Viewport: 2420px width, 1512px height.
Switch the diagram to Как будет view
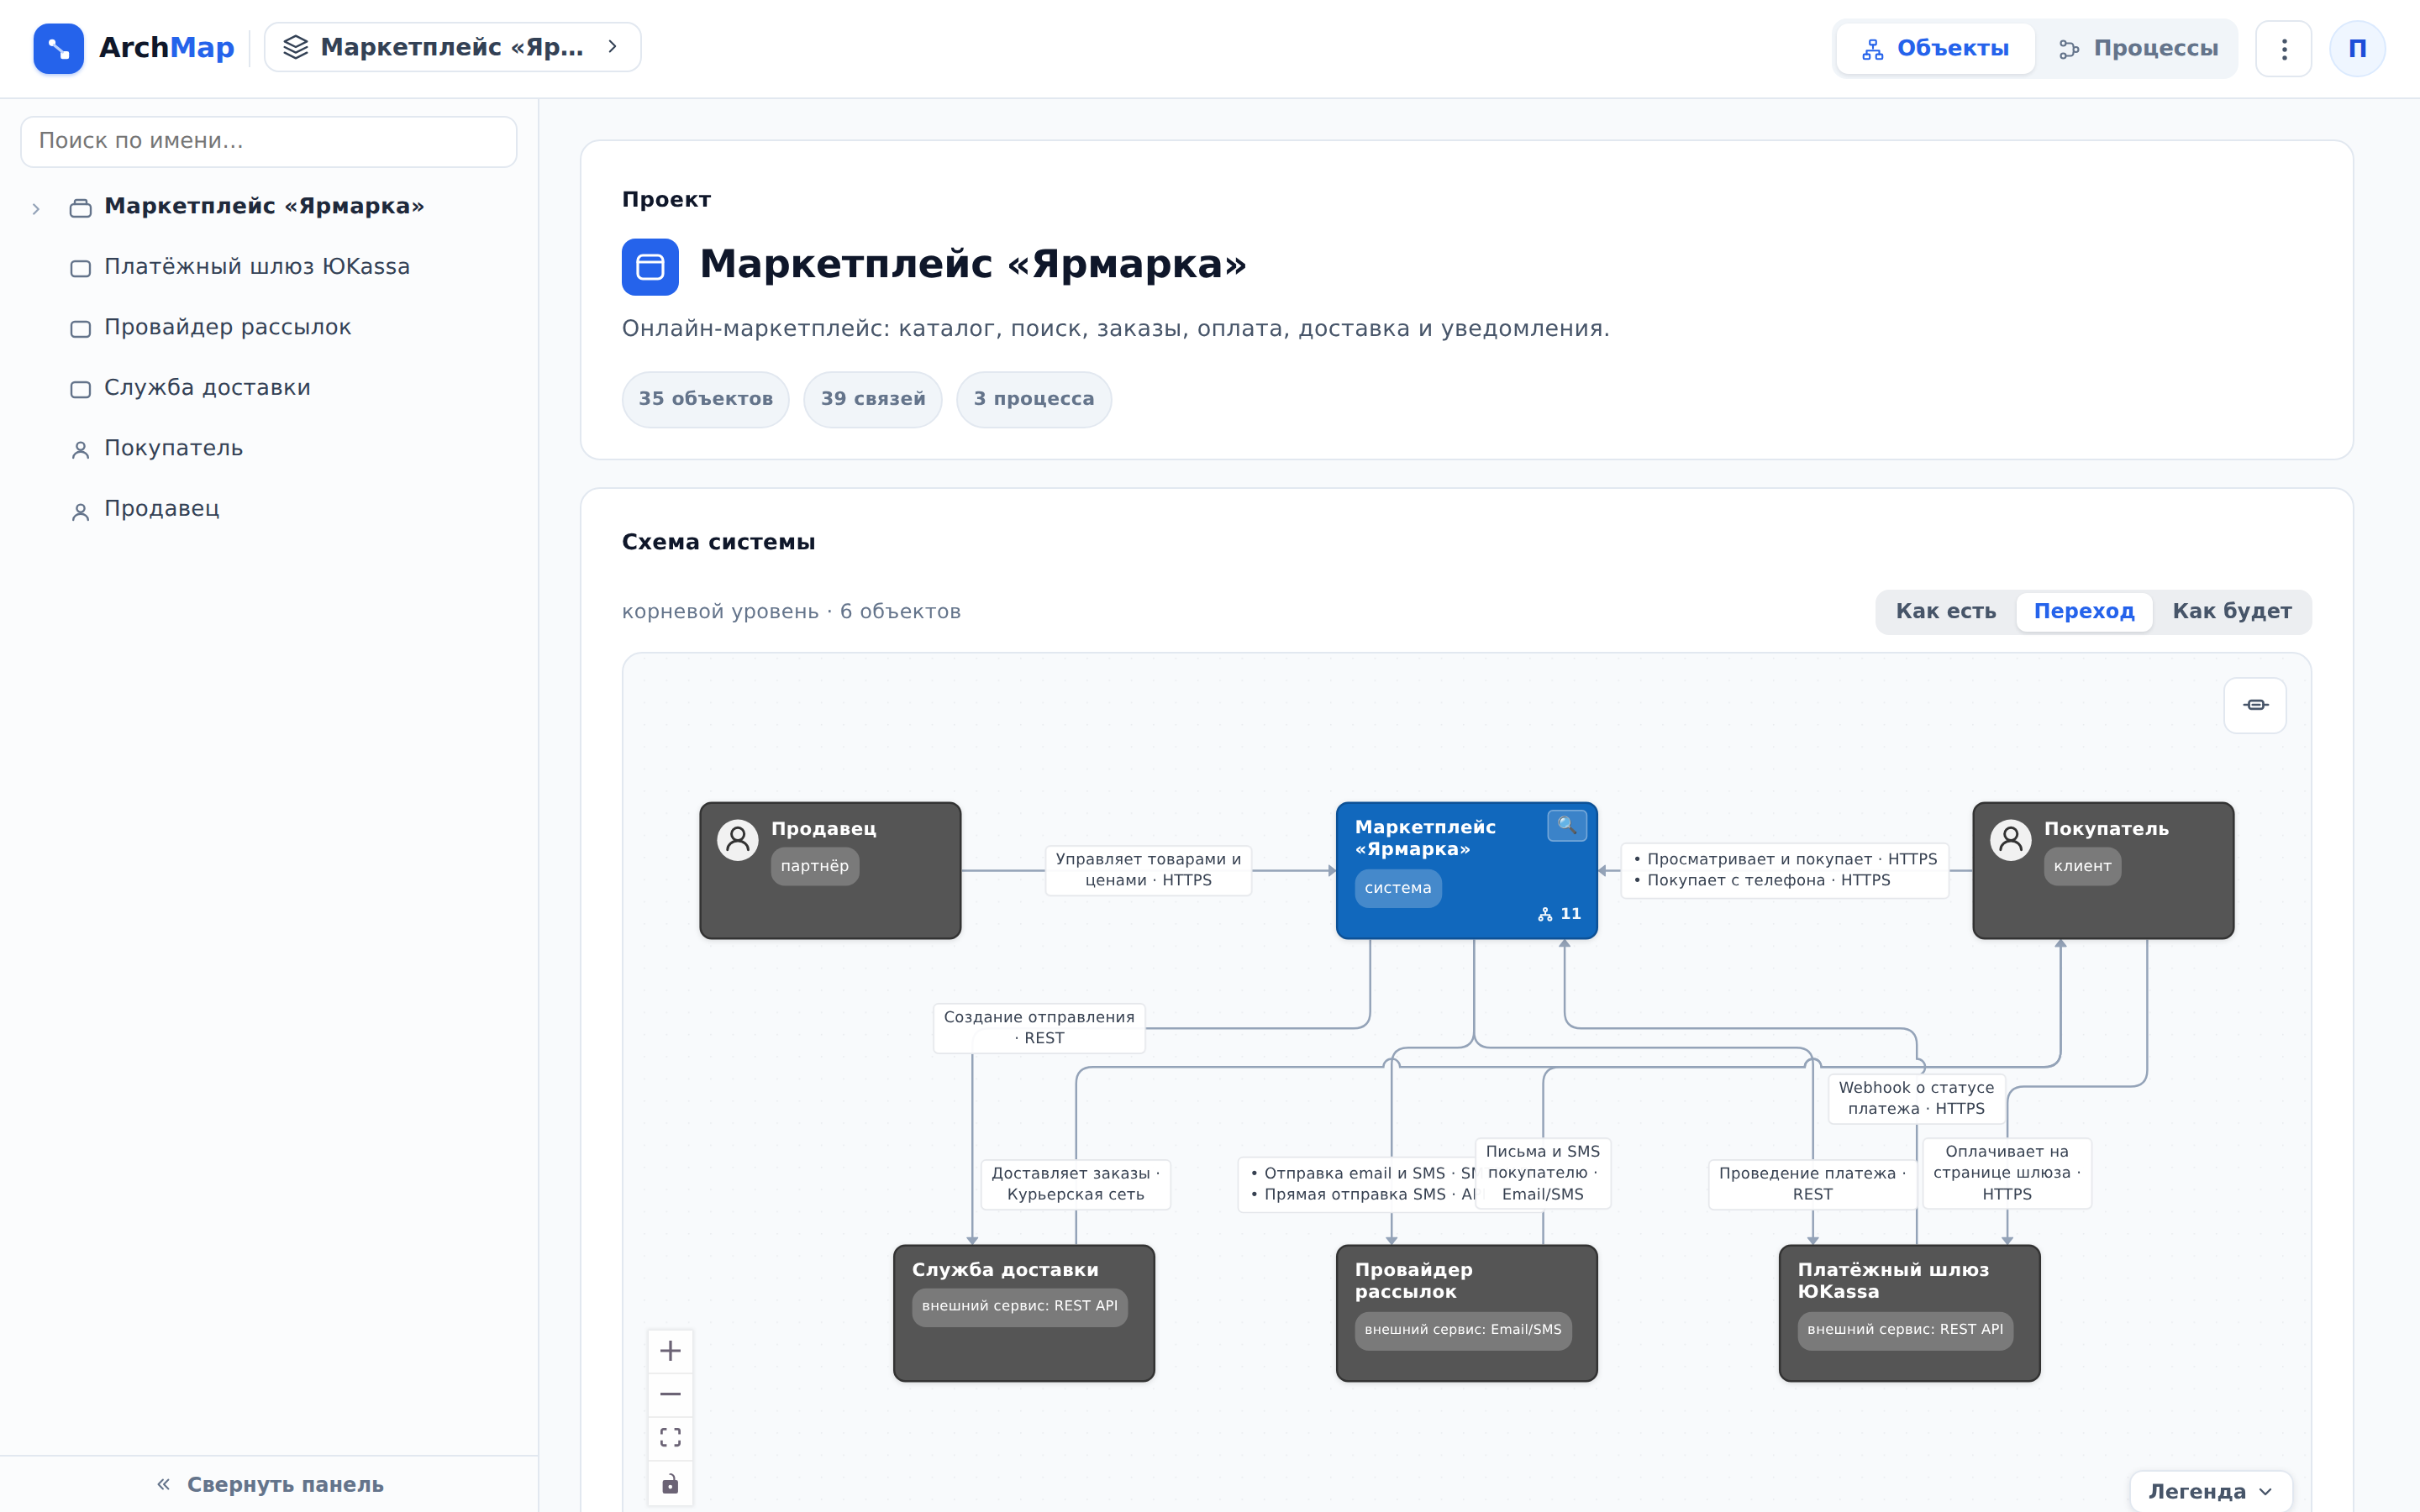2231,611
